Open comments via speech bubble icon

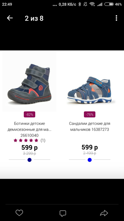63,213
